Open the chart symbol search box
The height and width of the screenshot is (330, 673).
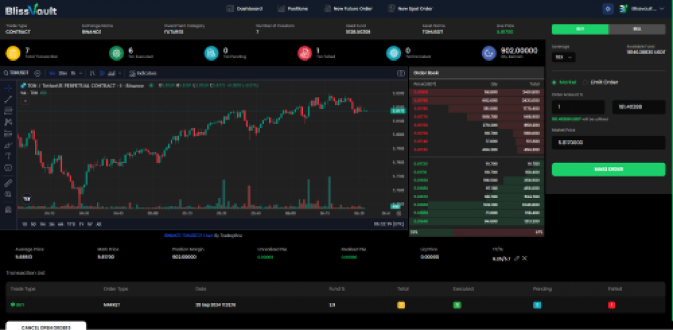(16, 73)
